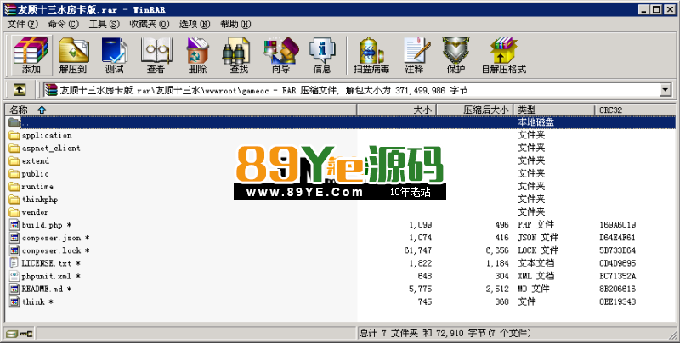680x343 pixels.
Task: Click CRC32 value 169A6019
Action: pos(618,225)
